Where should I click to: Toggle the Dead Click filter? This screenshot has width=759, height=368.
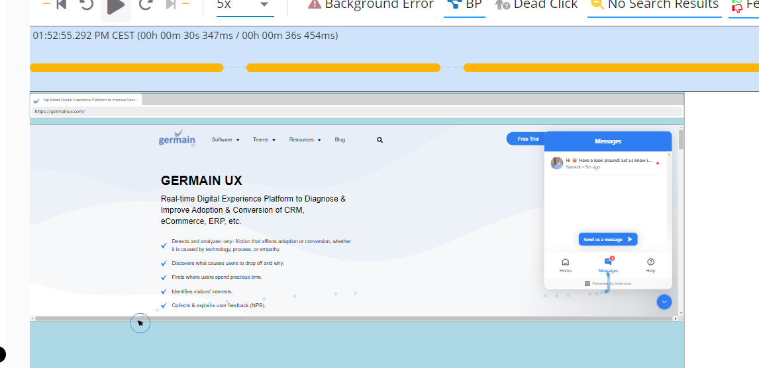[x=536, y=5]
